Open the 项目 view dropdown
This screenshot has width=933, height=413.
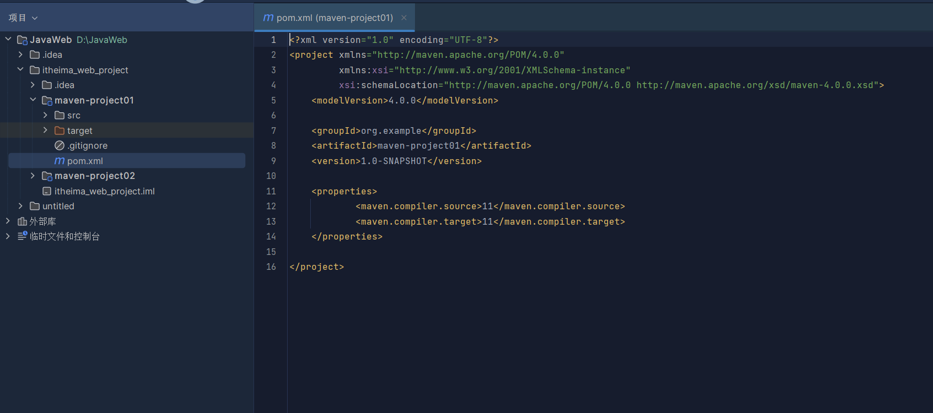point(23,18)
